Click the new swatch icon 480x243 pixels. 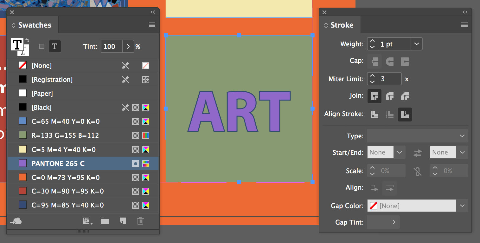[123, 221]
